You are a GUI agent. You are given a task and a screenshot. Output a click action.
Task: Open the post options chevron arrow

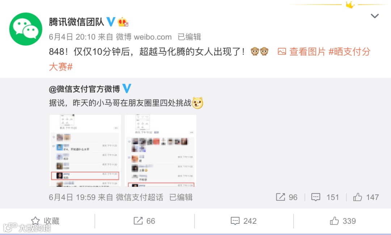375,16
